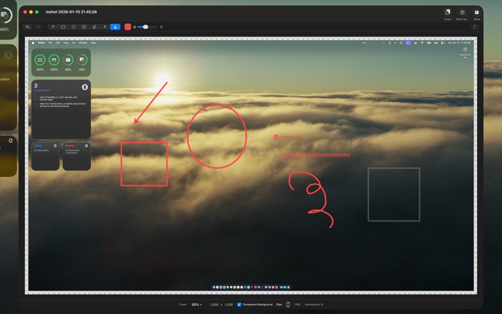Click the PNG format label
Viewport: 502px width, 314px height.
point(297,305)
